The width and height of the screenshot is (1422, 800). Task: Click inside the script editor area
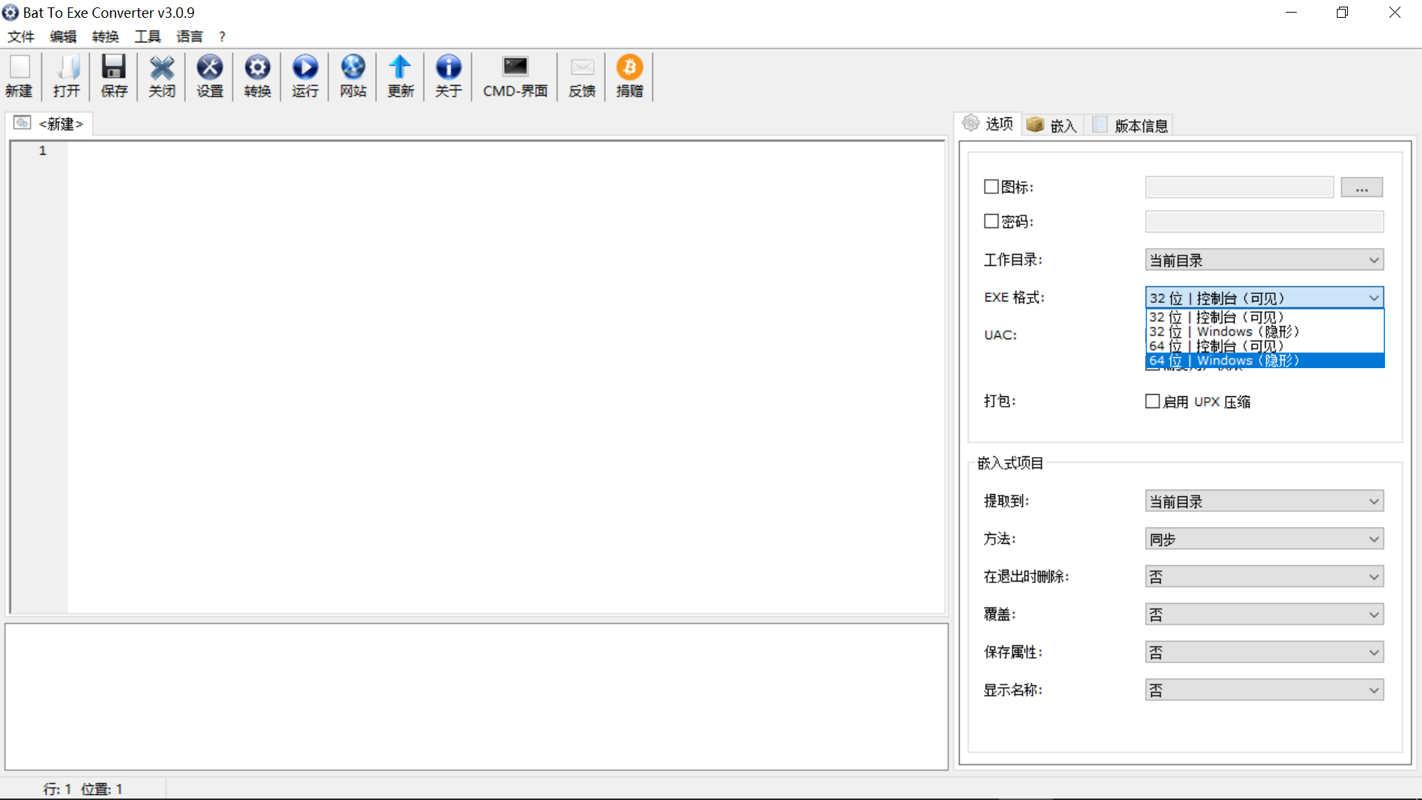504,370
